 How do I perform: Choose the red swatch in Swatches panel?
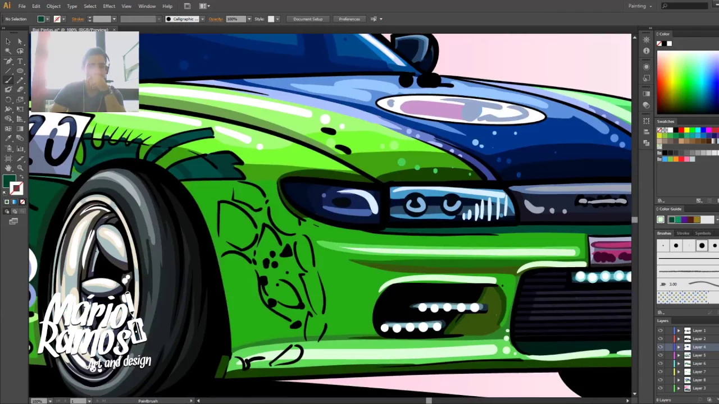(x=681, y=130)
